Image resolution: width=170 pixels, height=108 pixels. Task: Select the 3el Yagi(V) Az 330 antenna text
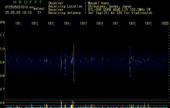click(120, 13)
